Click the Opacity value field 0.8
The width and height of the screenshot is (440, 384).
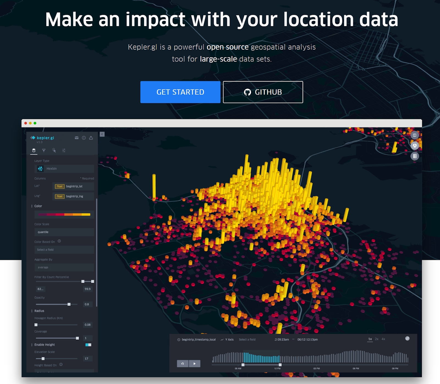tap(88, 304)
